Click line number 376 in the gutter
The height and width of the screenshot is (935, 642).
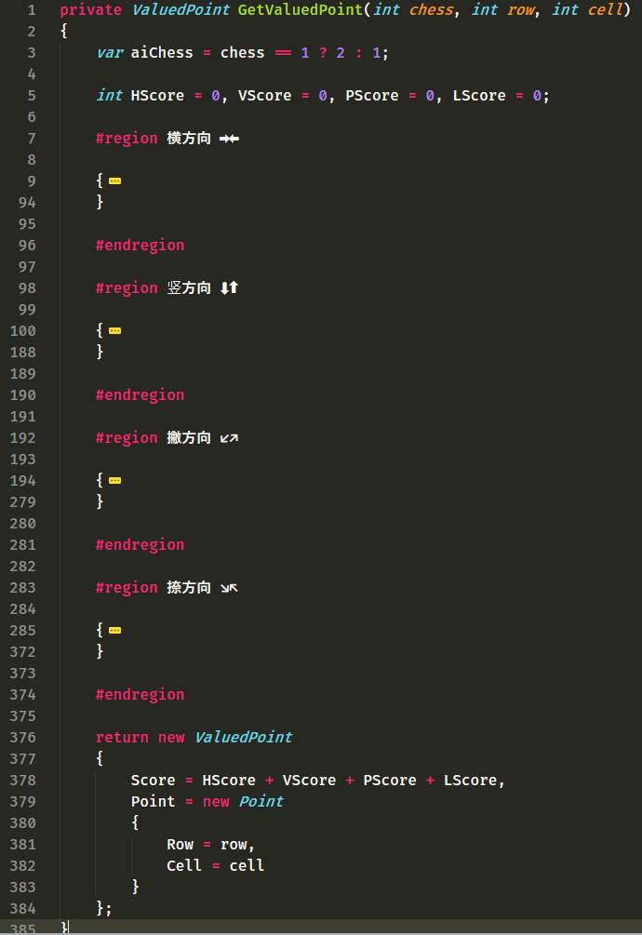click(23, 737)
